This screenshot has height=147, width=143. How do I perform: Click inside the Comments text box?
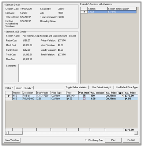[x=48, y=73]
